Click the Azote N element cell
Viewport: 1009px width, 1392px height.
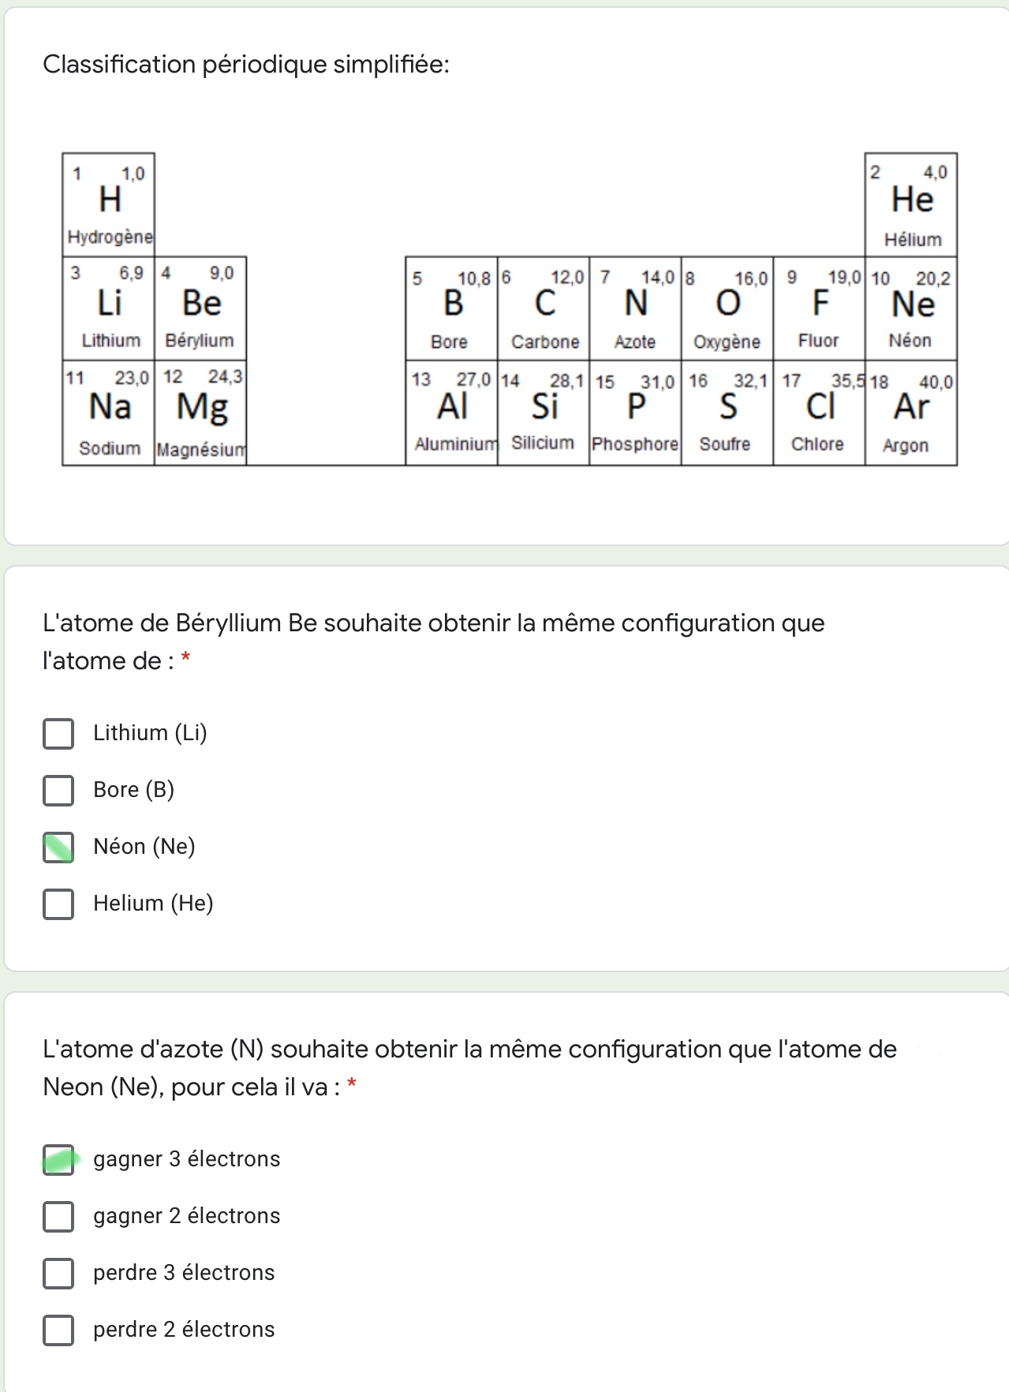point(635,309)
